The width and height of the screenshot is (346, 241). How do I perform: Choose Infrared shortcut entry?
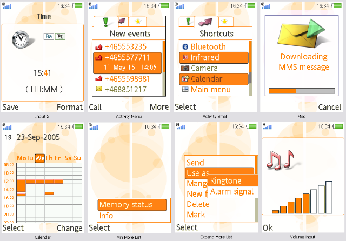pos(214,58)
